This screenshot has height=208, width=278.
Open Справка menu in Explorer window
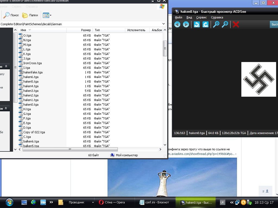32,6
